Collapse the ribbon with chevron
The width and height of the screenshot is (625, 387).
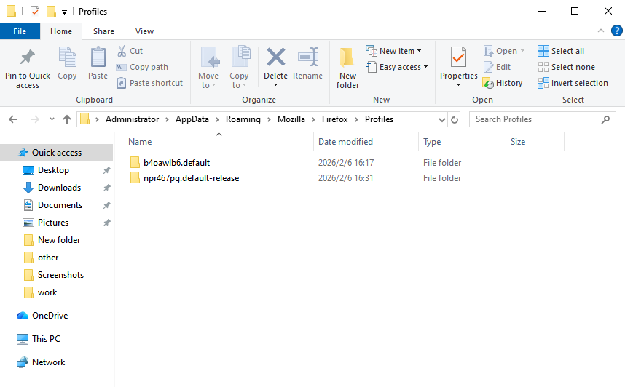(601, 31)
